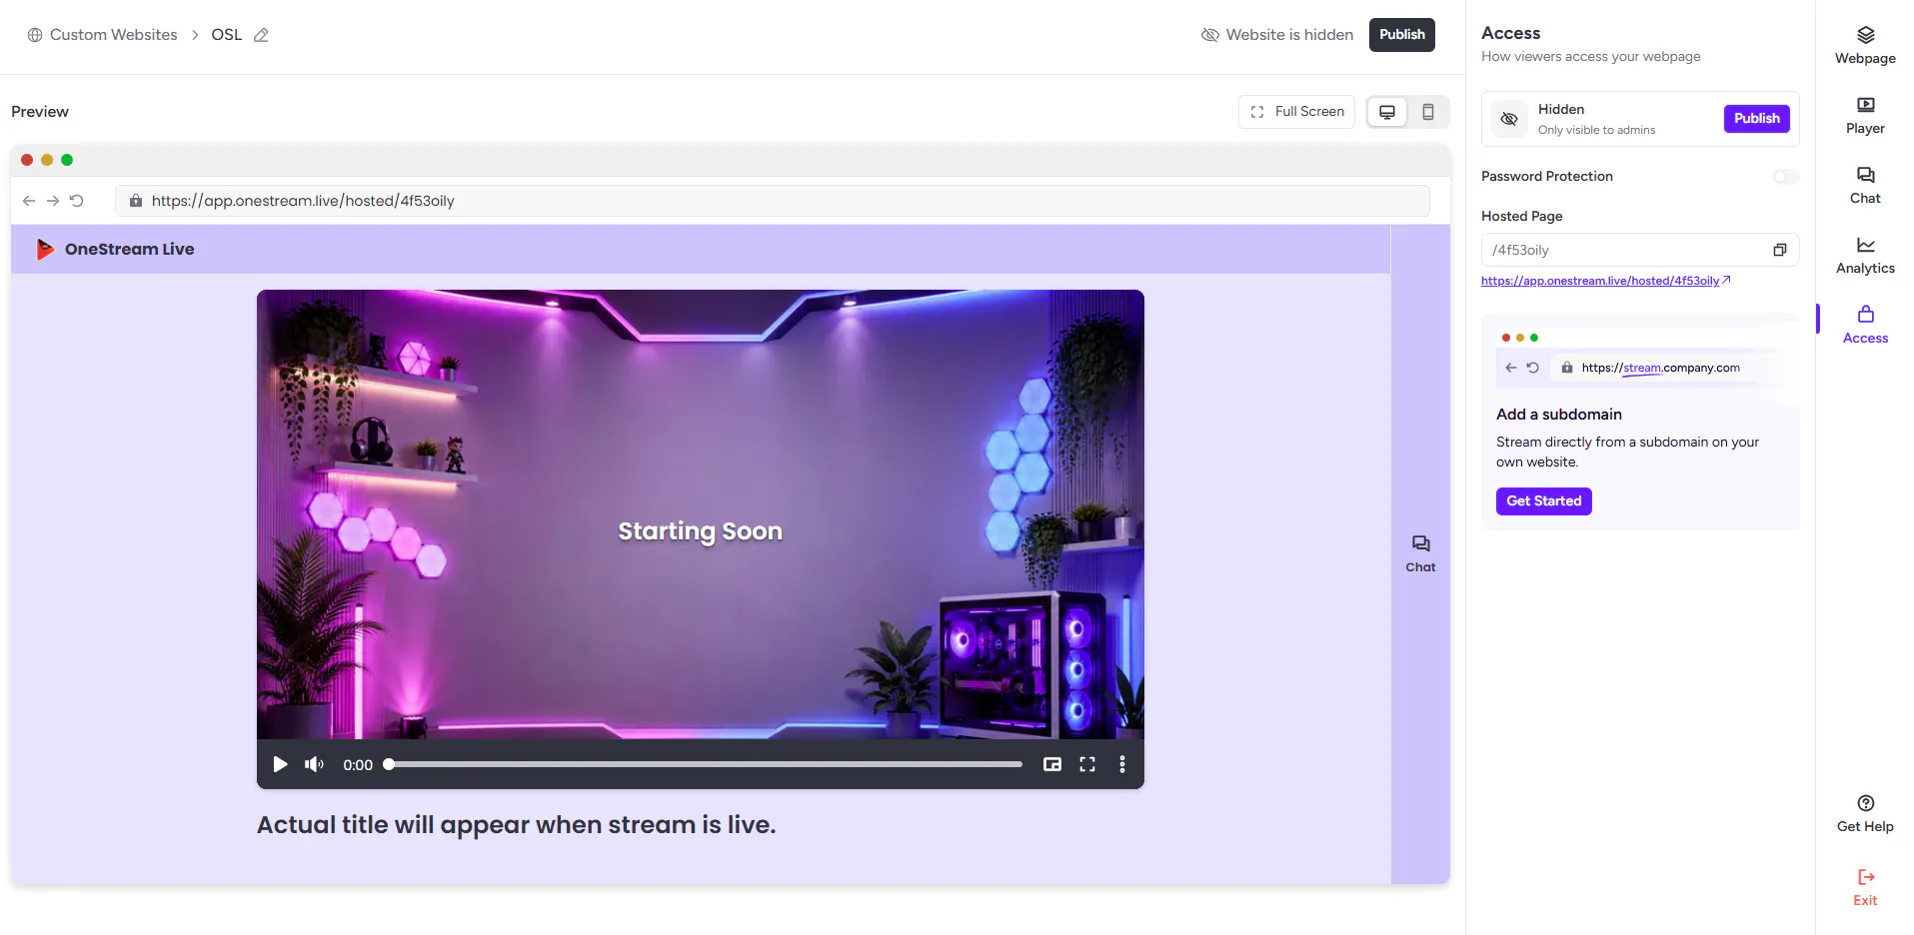Click the preview browser reload icon
The image size is (1914, 935).
point(76,201)
